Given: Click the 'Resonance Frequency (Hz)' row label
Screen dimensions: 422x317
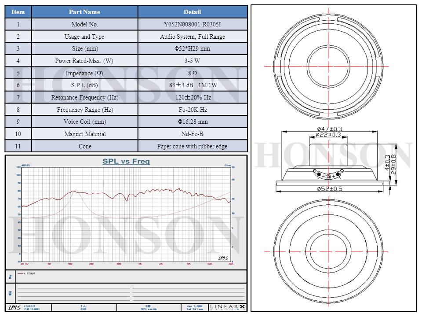Looking at the screenshot, I should coord(84,97).
